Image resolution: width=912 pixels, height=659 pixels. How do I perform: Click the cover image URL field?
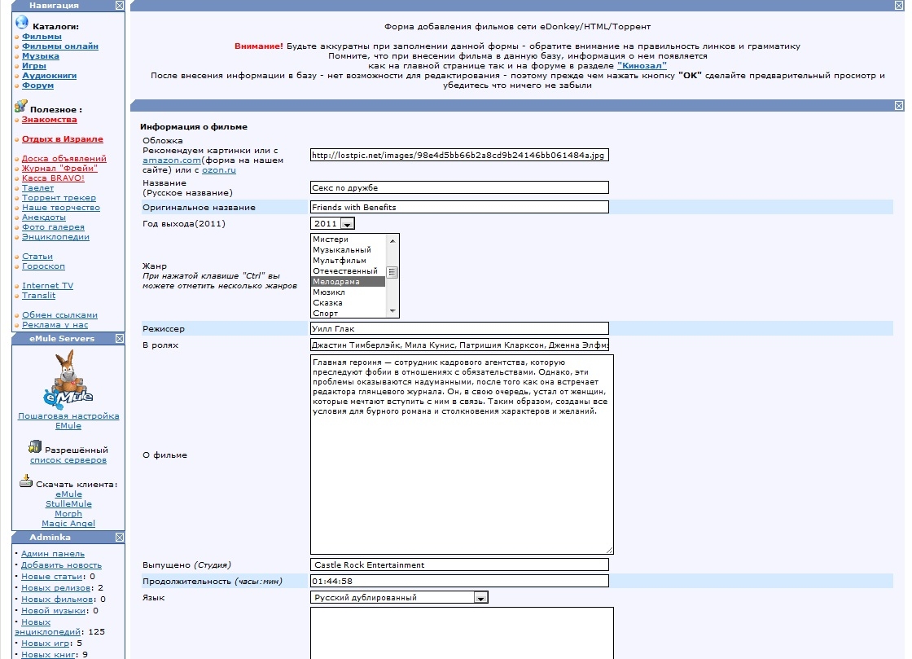point(459,155)
